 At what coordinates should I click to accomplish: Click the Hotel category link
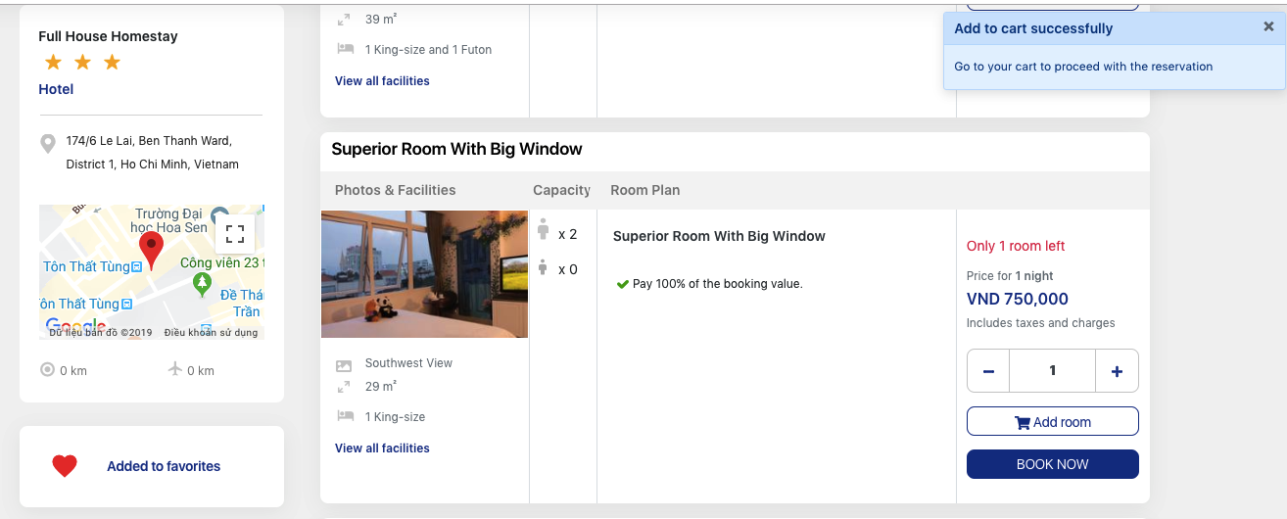tap(56, 89)
